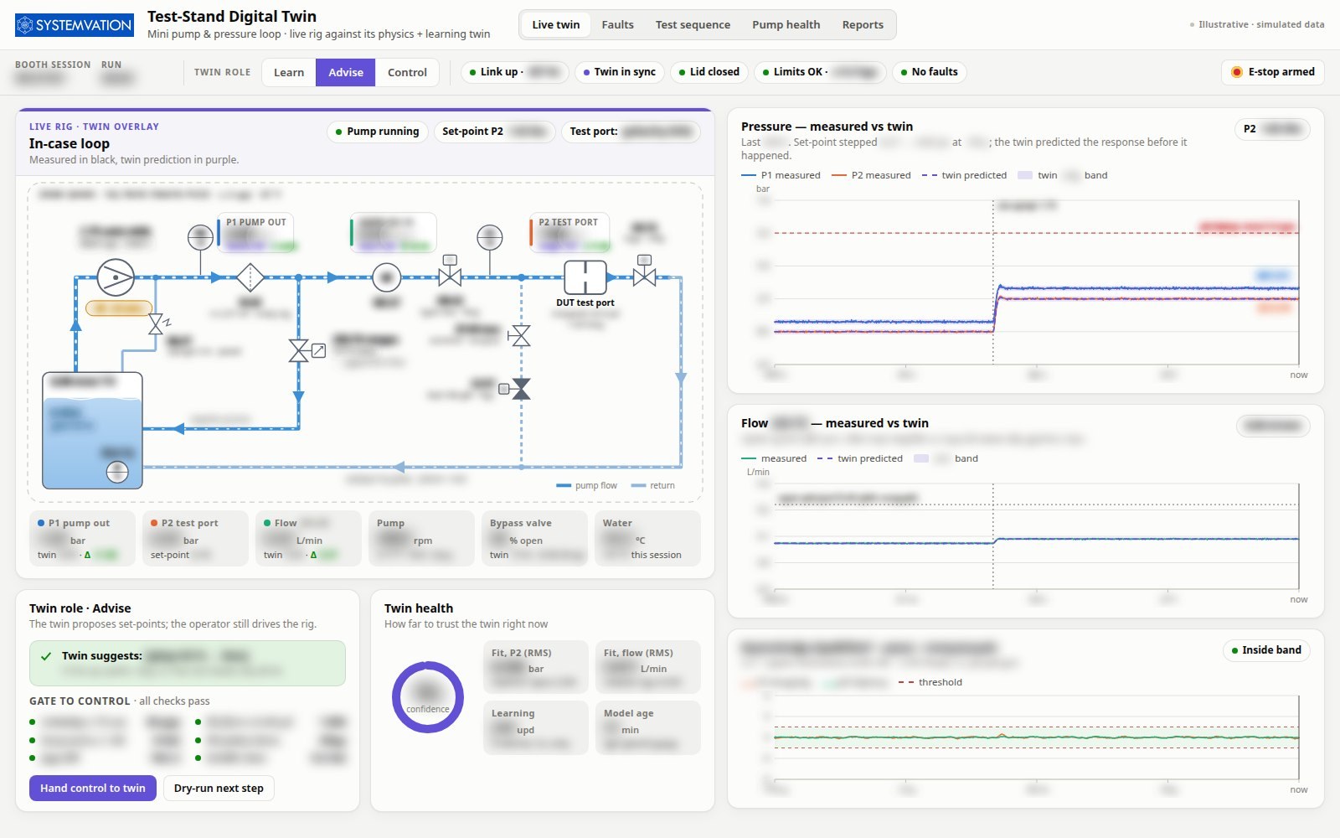Click actuated valve right of DUT test port
This screenshot has height=838, width=1340.
pos(644,272)
